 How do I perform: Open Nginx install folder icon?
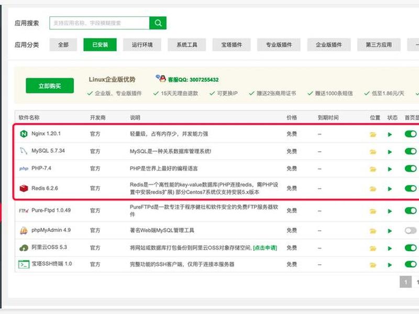point(373,134)
